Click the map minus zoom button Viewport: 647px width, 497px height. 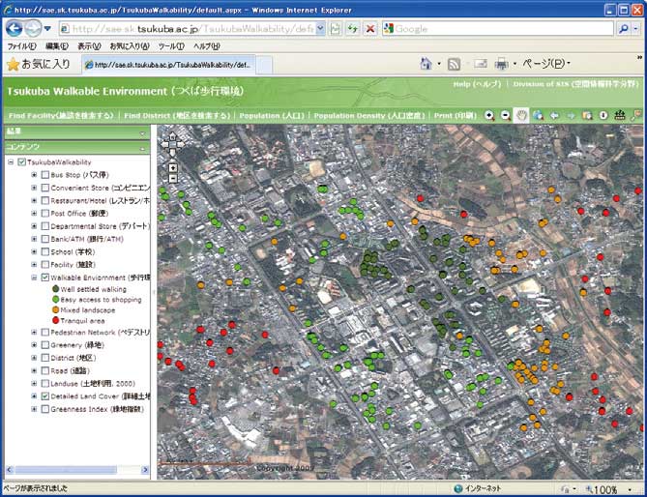[173, 179]
